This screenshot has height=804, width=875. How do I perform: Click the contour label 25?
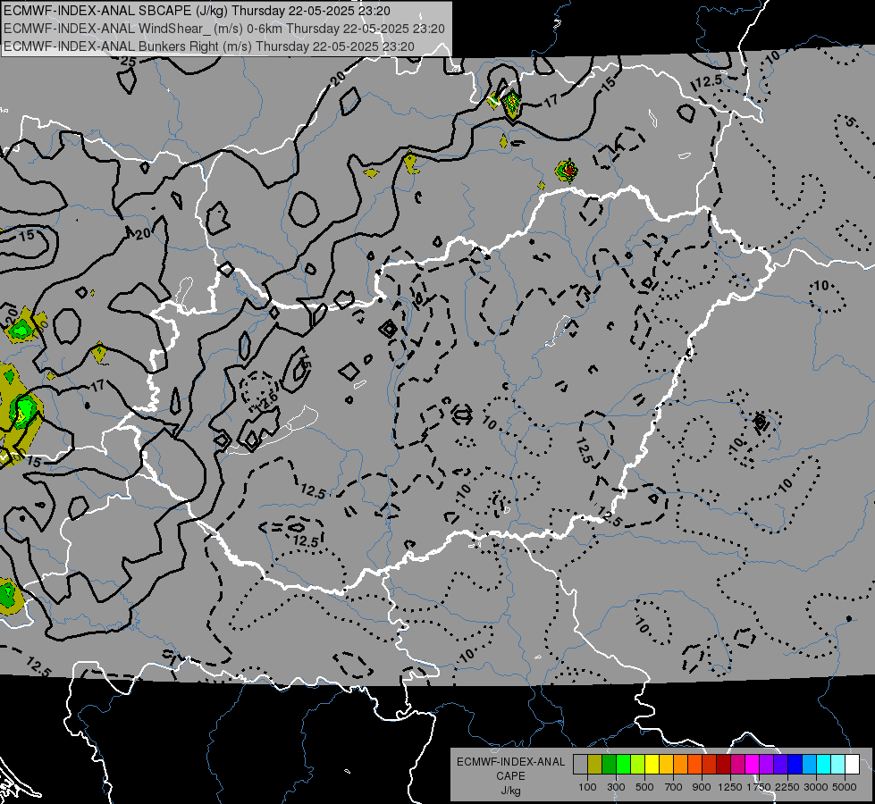pyautogui.click(x=129, y=62)
